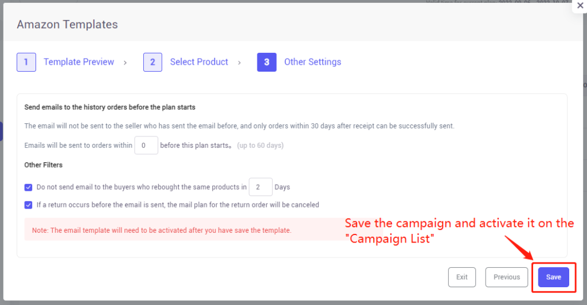Image resolution: width=587 pixels, height=305 pixels.
Task: Click the step 3 number badge
Action: tap(267, 62)
